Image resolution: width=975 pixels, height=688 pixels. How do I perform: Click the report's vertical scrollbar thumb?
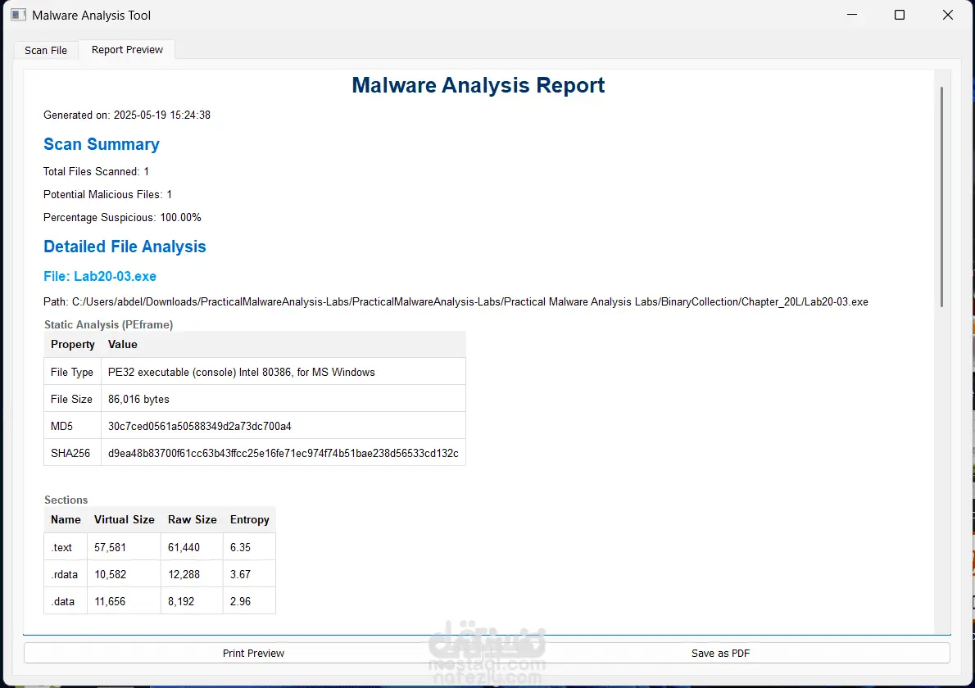[941, 197]
